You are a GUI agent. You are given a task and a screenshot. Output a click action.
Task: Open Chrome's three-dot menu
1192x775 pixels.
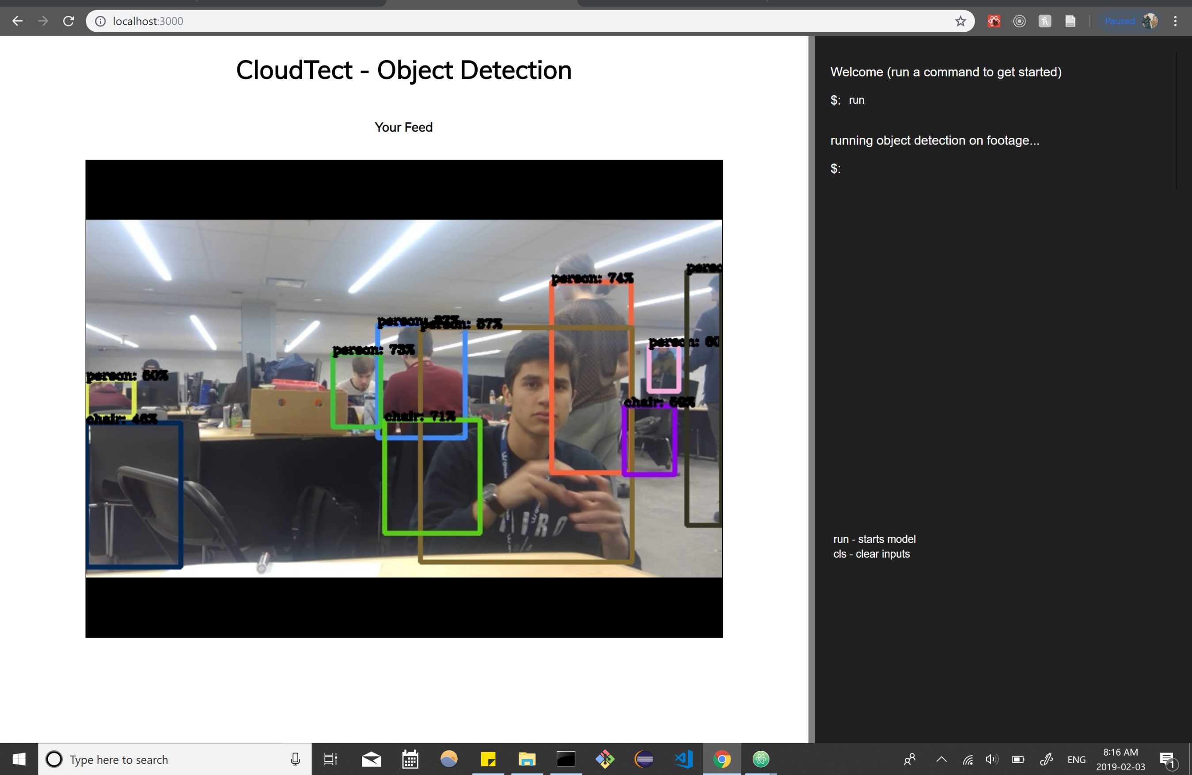(1175, 21)
